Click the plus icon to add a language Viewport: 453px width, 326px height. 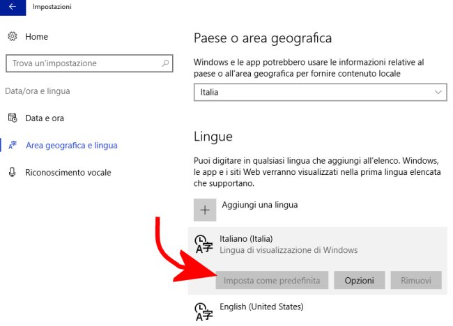pyautogui.click(x=205, y=210)
